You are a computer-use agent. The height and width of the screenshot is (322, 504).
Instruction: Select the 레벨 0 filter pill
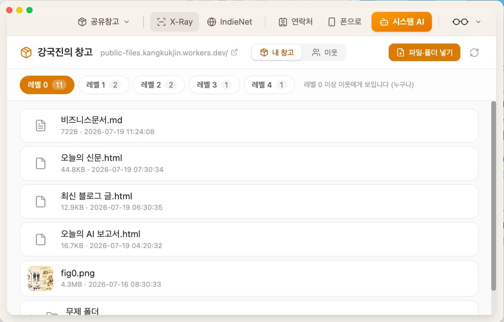[47, 85]
